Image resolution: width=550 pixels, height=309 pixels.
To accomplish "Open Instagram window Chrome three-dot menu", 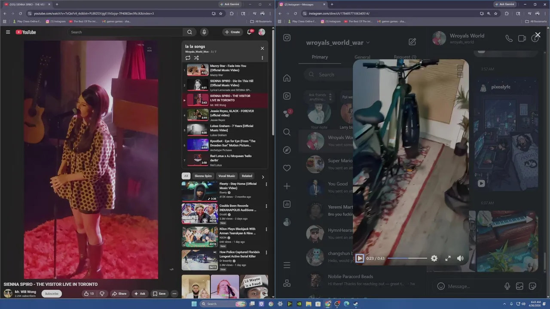I will [545, 13].
